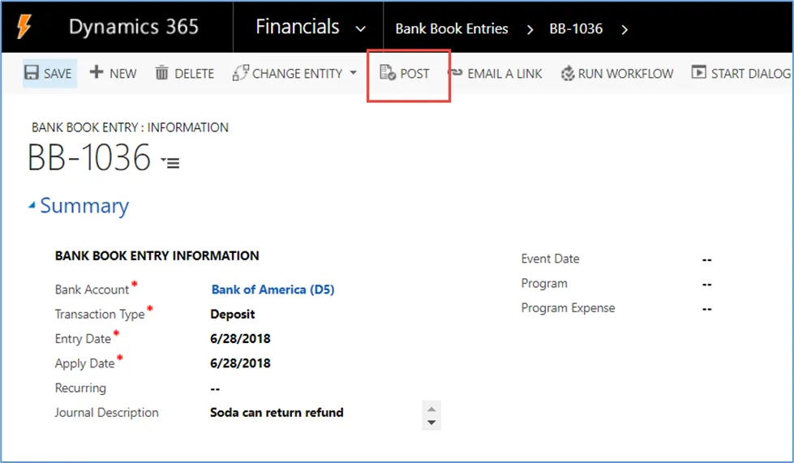Expand Change Entity dropdown arrow
This screenshot has height=463, width=794.
pos(353,73)
